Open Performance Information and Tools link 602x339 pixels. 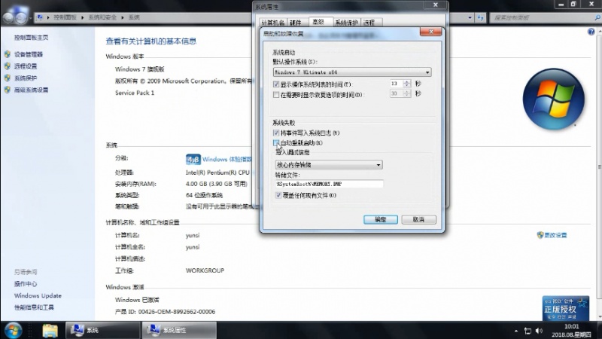click(x=34, y=307)
